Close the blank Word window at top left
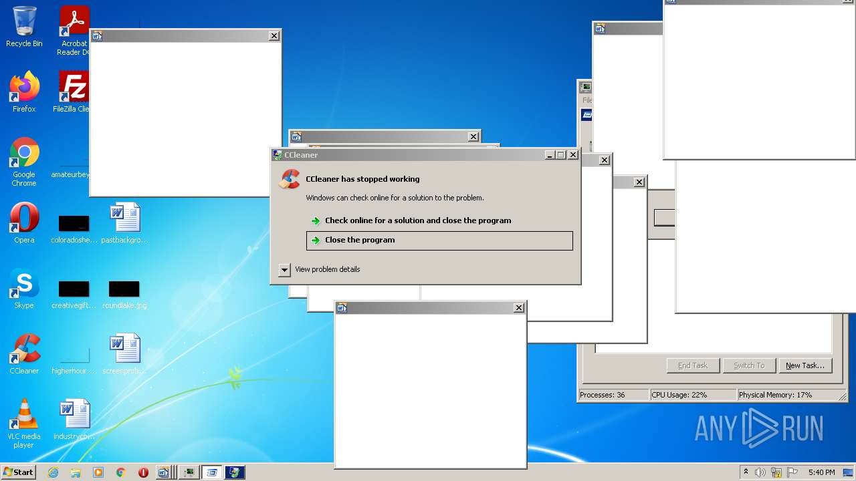856x481 pixels. (274, 36)
